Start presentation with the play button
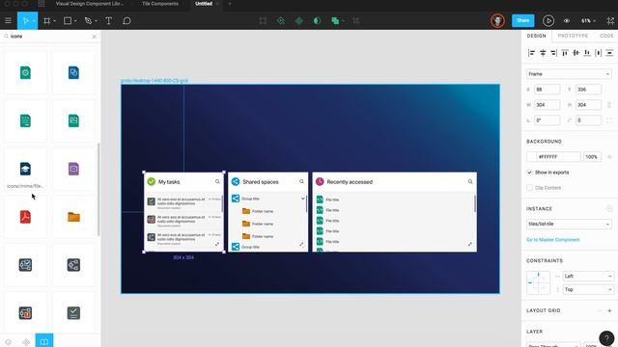 pos(548,21)
